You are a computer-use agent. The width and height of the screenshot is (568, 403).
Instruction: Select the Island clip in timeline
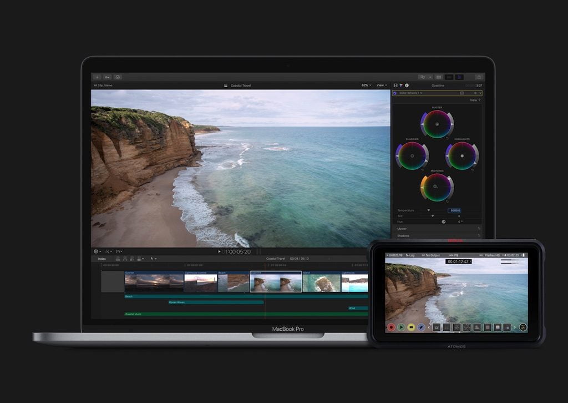pyautogui.click(x=321, y=281)
